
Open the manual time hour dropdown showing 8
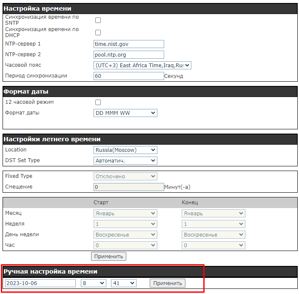(x=93, y=283)
